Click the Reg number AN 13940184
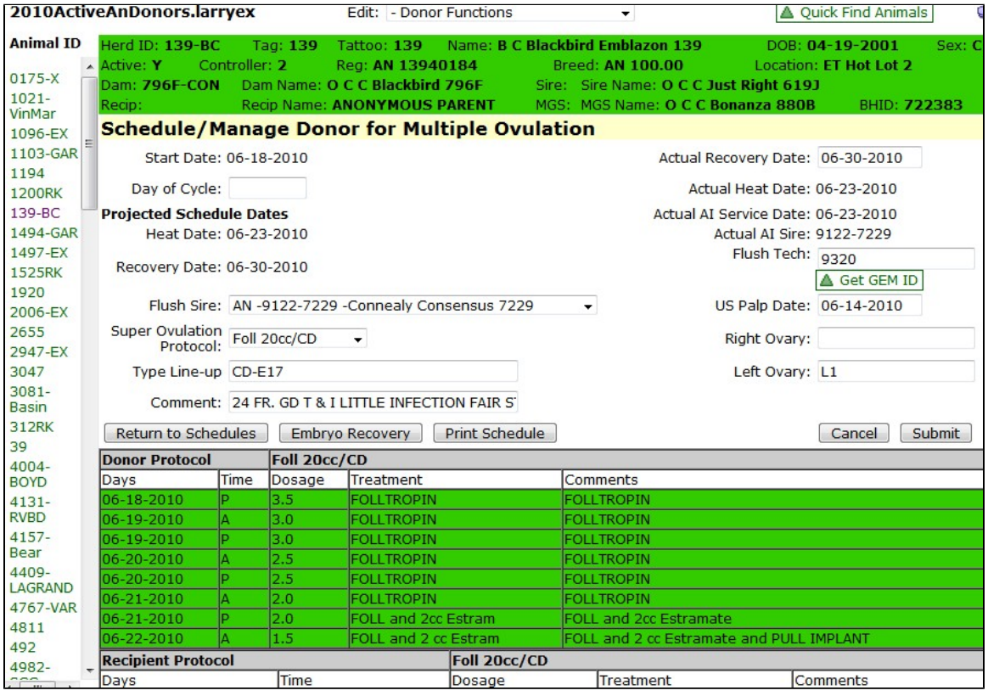Image resolution: width=988 pixels, height=696 pixels. coord(424,65)
